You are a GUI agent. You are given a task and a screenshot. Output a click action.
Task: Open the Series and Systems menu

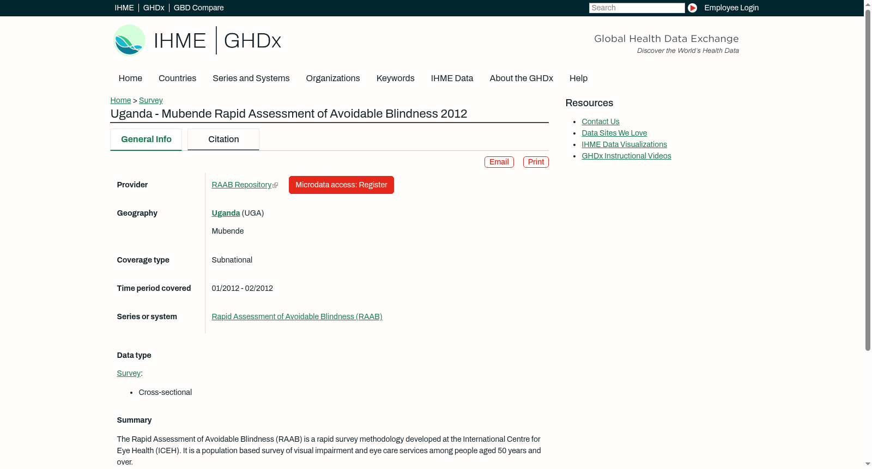(x=251, y=78)
